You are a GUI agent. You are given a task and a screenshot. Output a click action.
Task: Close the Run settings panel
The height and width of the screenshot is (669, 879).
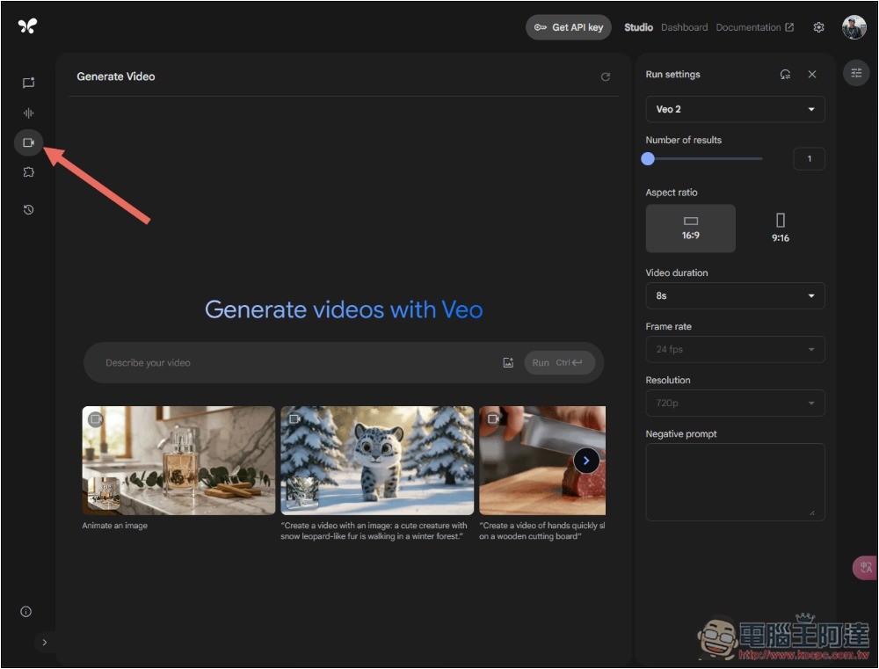click(811, 74)
